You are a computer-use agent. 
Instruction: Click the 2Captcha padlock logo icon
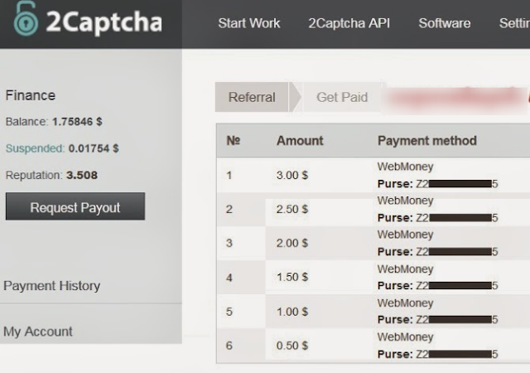pos(26,18)
